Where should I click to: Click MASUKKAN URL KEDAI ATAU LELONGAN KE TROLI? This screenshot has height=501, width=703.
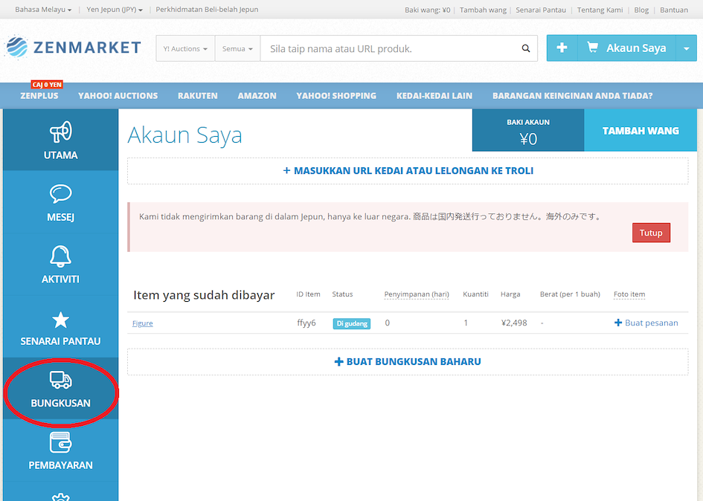408,171
